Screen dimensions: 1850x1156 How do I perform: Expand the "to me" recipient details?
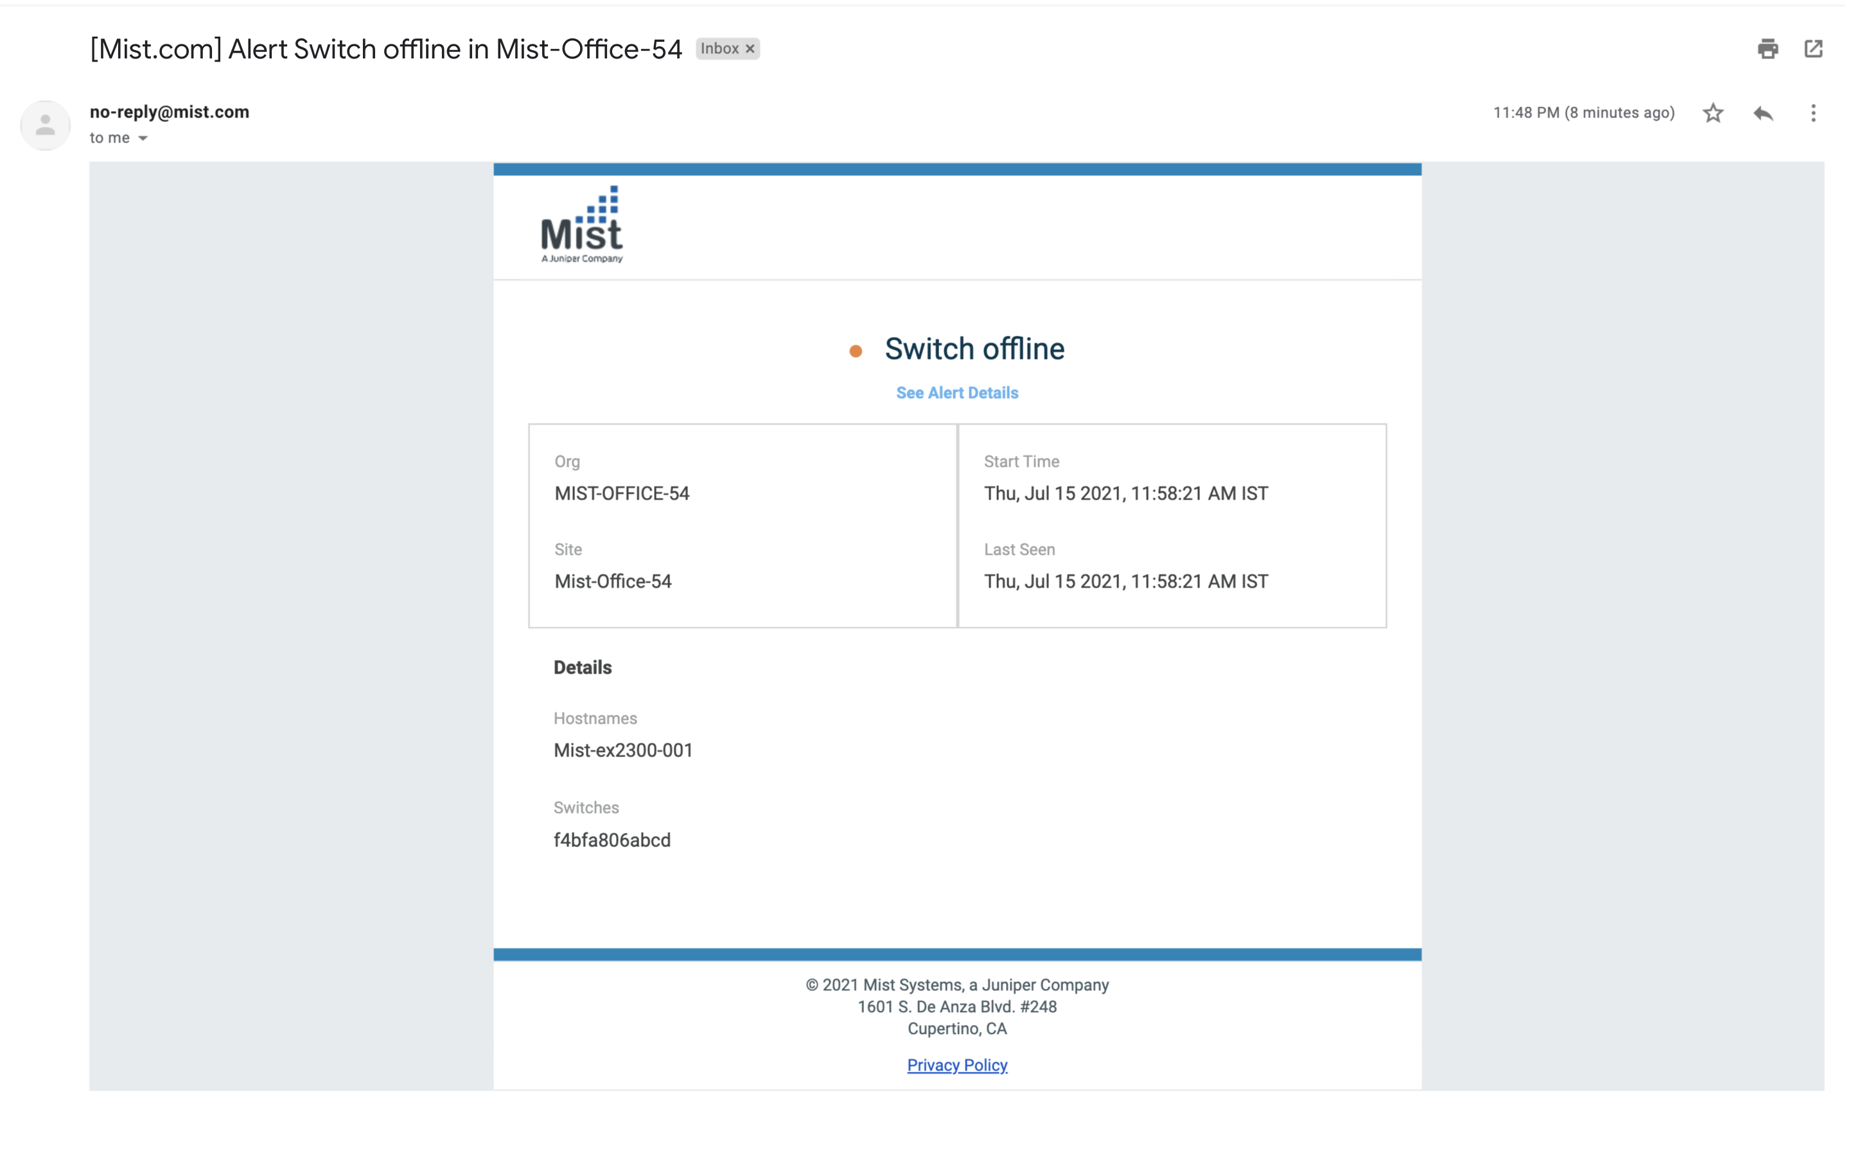point(143,138)
